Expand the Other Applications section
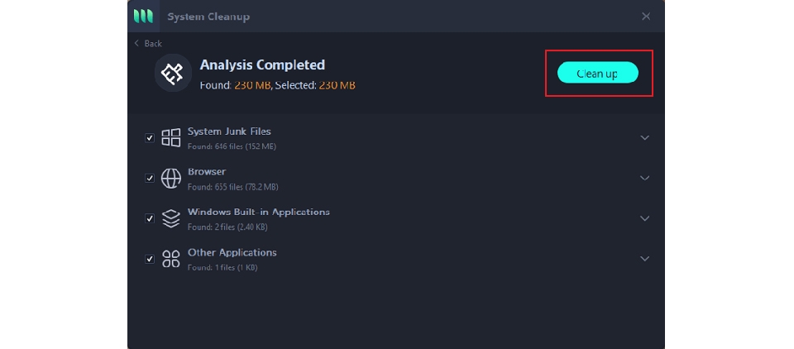Viewport: 794px width, 349px height. [x=645, y=259]
